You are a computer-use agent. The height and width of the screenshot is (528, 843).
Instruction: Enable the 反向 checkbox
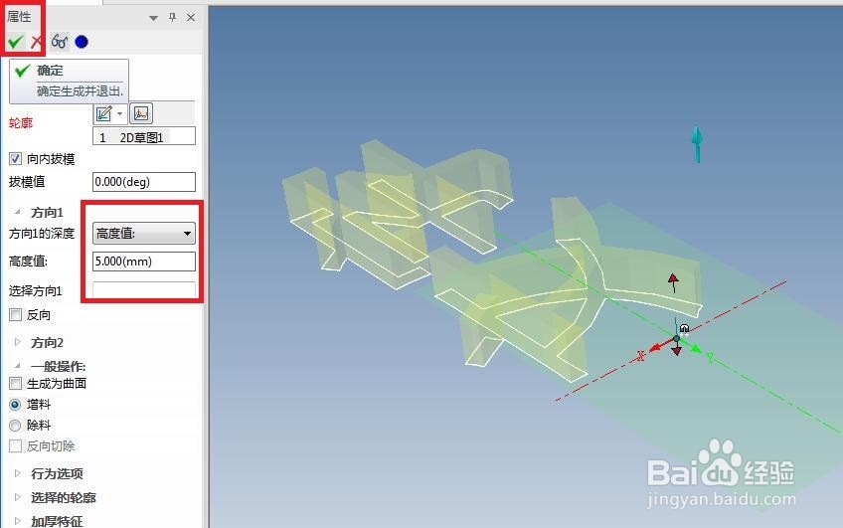pyautogui.click(x=16, y=314)
